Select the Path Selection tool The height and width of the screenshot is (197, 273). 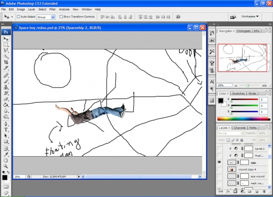[6, 136]
